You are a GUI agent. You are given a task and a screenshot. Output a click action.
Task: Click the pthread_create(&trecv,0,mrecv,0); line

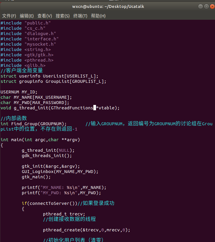click(x=87, y=230)
